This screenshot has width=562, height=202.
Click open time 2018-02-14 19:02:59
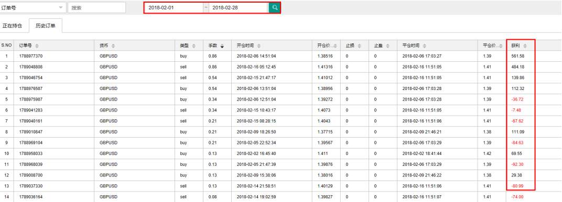click(256, 197)
